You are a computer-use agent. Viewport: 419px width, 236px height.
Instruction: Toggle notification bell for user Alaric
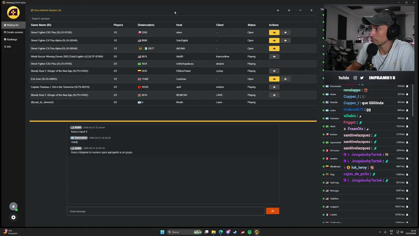[x=407, y=126]
